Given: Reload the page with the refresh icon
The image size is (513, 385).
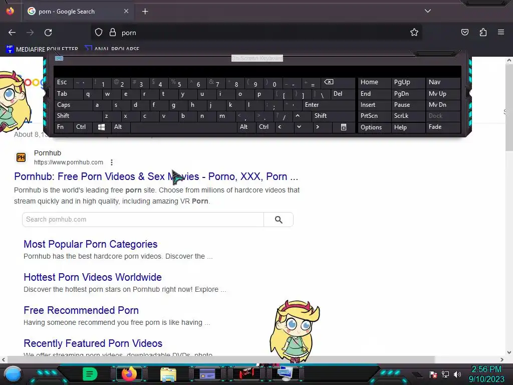Looking at the screenshot, I should (x=48, y=33).
